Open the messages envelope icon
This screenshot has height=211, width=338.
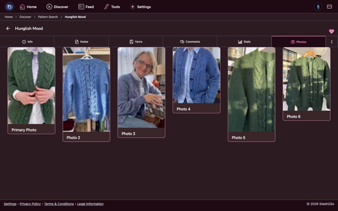click(329, 7)
